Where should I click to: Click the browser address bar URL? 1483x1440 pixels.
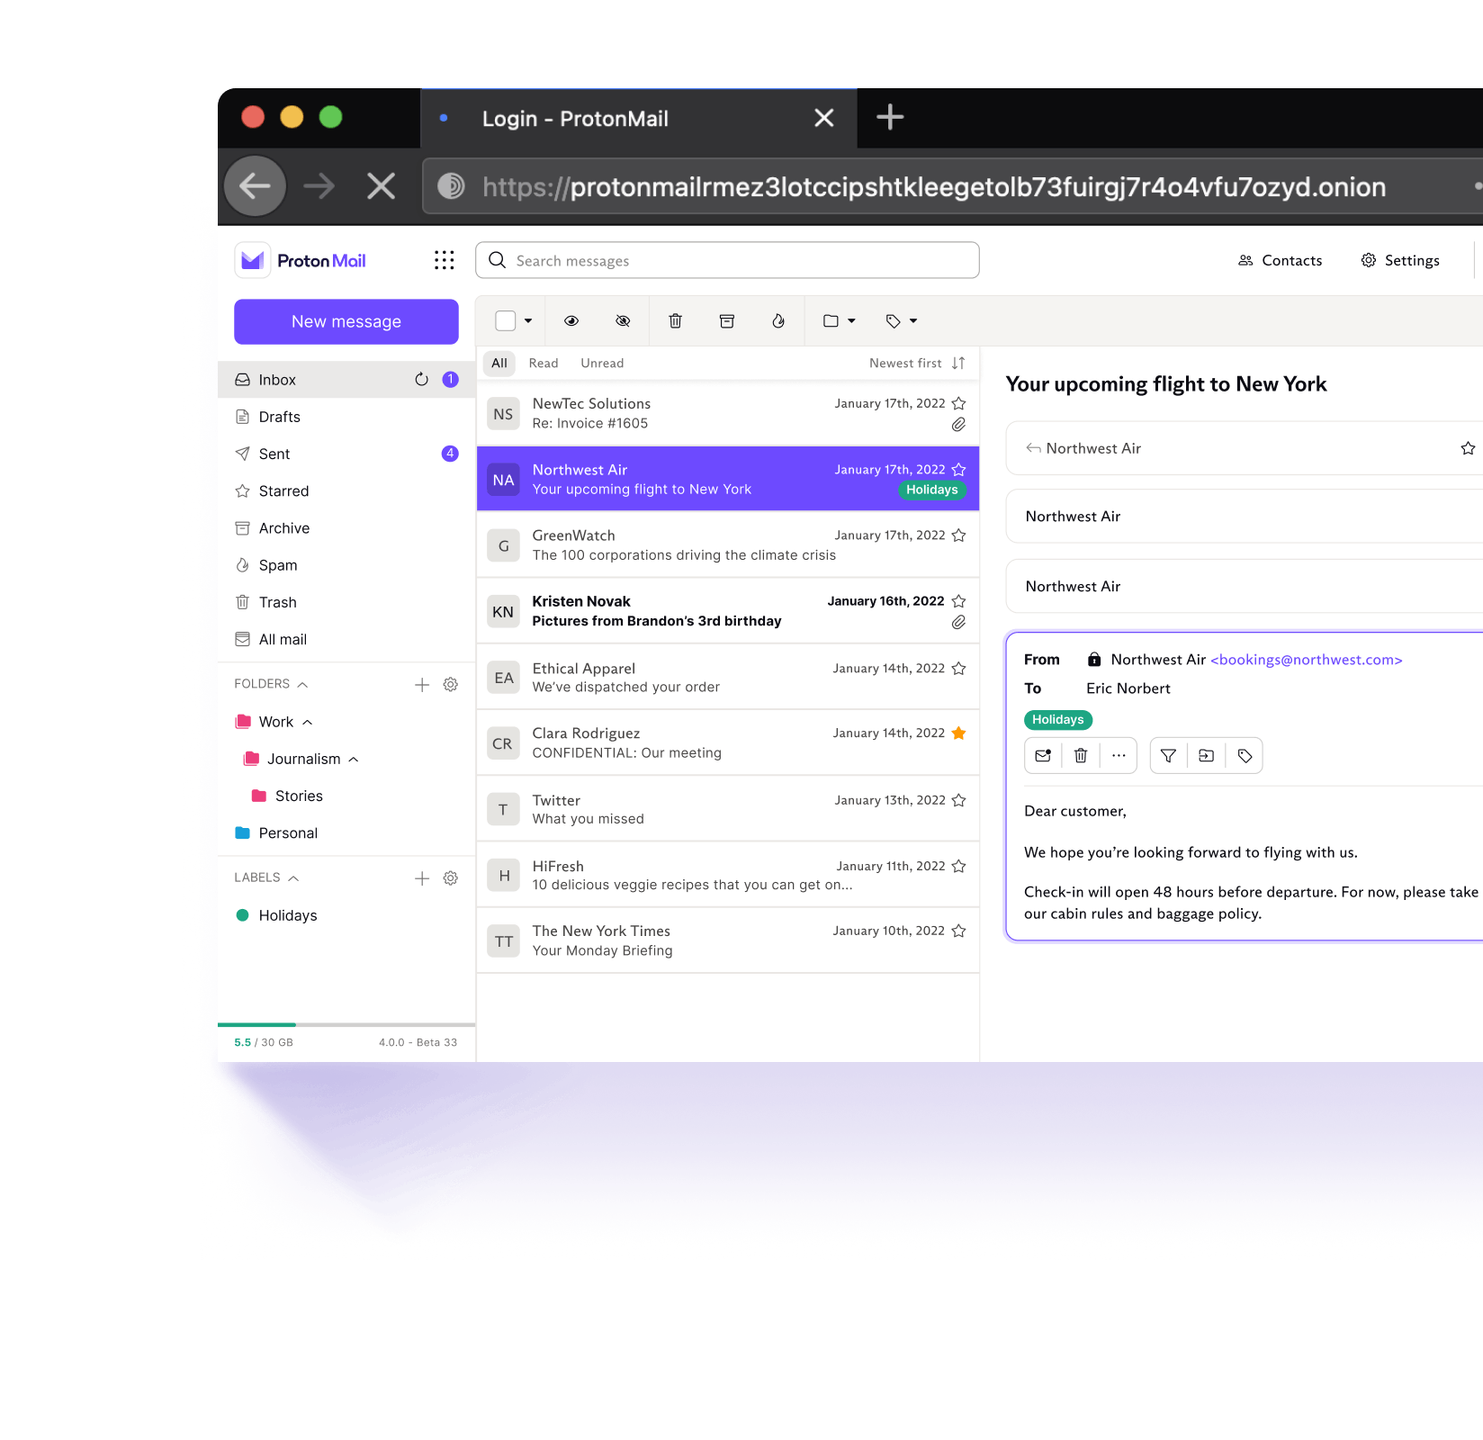tap(934, 187)
